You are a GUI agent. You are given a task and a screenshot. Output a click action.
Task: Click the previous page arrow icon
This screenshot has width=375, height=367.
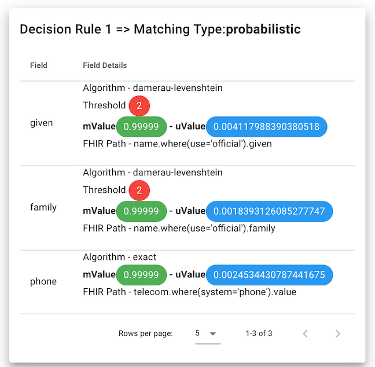(306, 333)
